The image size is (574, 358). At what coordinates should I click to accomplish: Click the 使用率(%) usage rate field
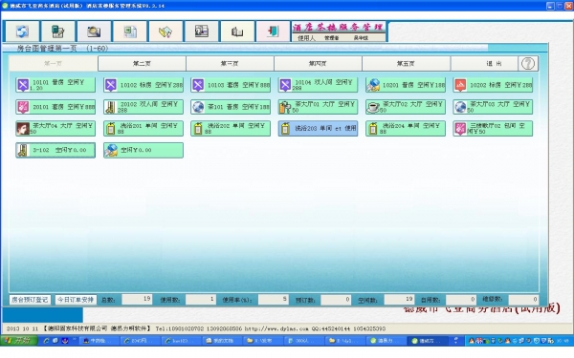273,299
